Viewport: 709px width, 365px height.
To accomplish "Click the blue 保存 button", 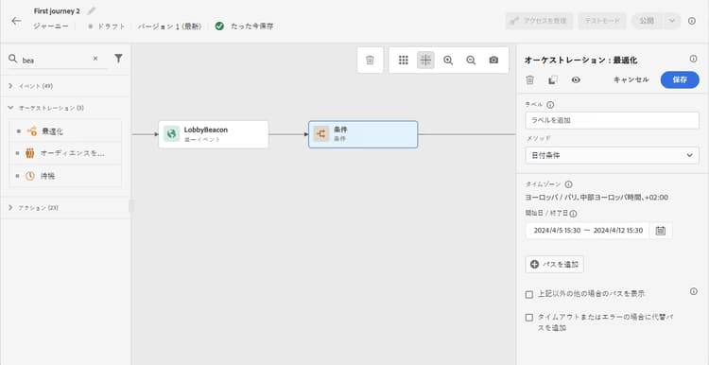I will coord(680,79).
